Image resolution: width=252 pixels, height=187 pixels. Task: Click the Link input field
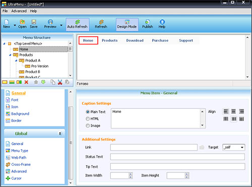coord(154,147)
